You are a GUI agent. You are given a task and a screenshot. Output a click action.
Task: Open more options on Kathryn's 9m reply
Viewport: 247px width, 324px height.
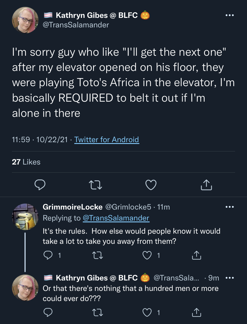click(x=230, y=278)
